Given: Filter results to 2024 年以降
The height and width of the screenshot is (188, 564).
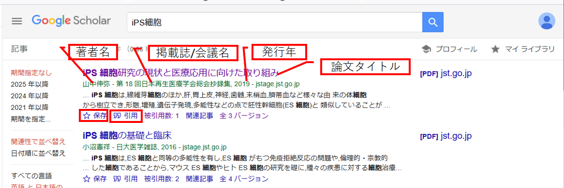Looking at the screenshot, I should click(x=30, y=96).
